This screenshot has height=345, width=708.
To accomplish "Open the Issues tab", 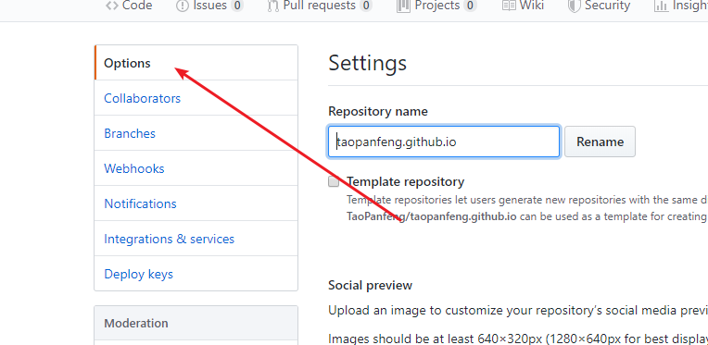I will click(x=209, y=6).
